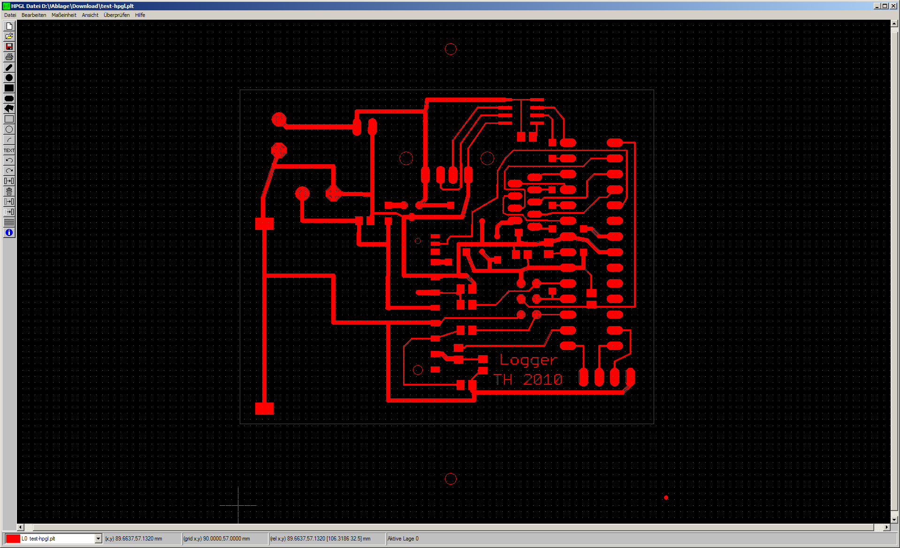Click the (rel x,y) status field
Viewport: 900px width, 548px height.
[327, 539]
